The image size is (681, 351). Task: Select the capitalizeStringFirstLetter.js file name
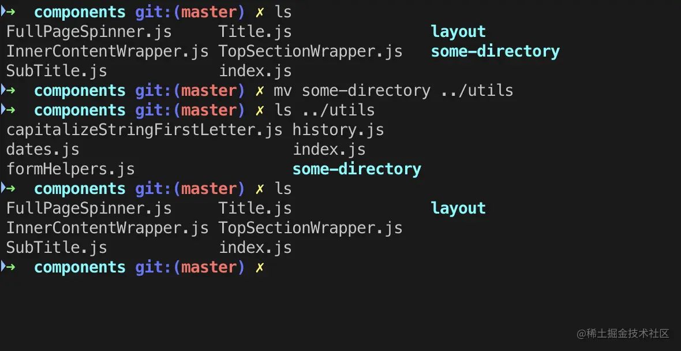[x=144, y=130]
